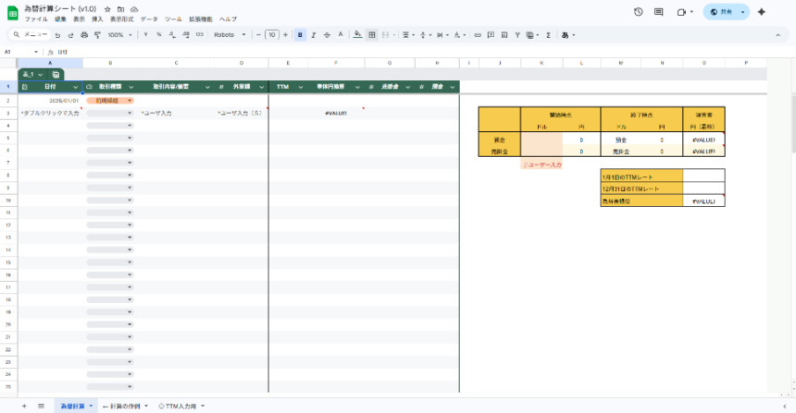Click the borders icon in toolbar
This screenshot has width=796, height=413.
coord(372,35)
